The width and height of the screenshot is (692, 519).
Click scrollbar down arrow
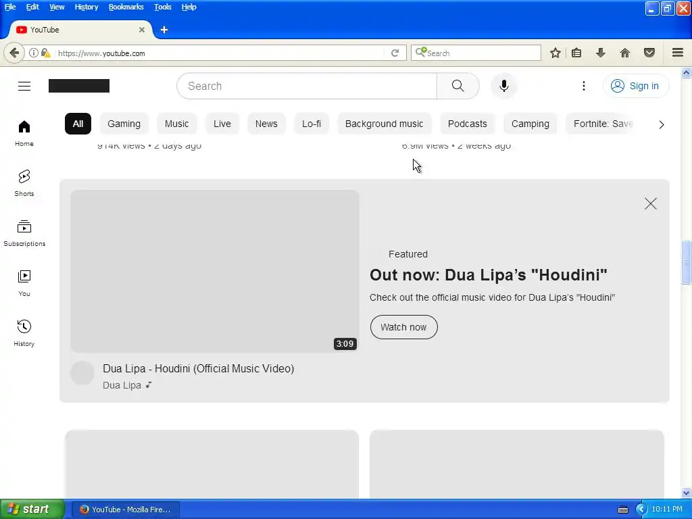686,493
